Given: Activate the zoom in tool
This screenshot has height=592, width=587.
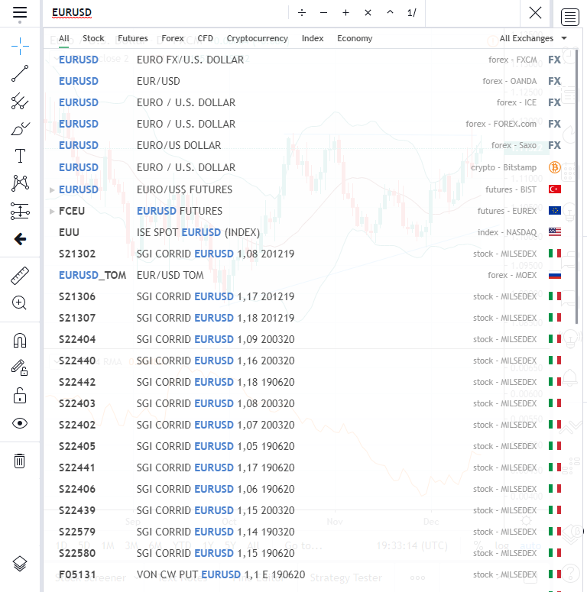Looking at the screenshot, I should click(x=20, y=302).
